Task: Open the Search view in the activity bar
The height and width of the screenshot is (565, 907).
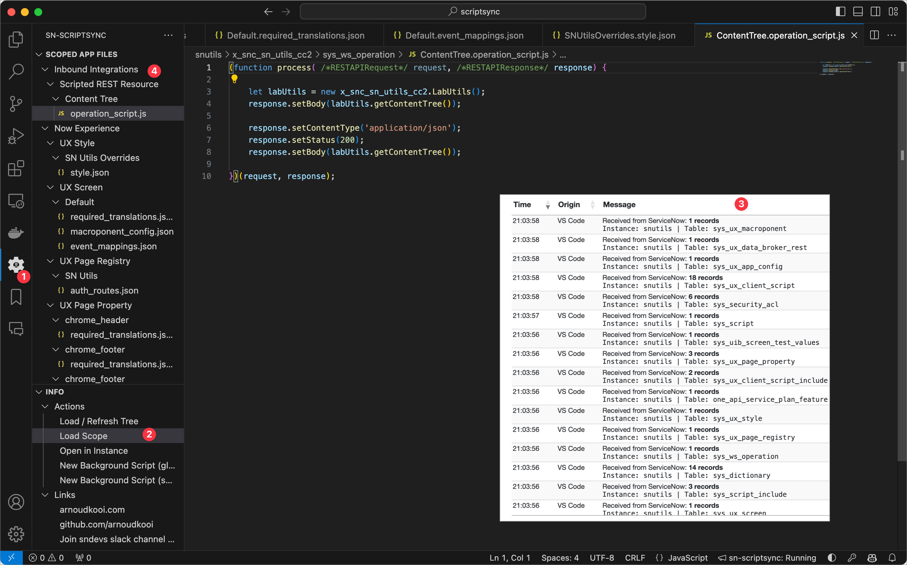Action: coord(16,71)
